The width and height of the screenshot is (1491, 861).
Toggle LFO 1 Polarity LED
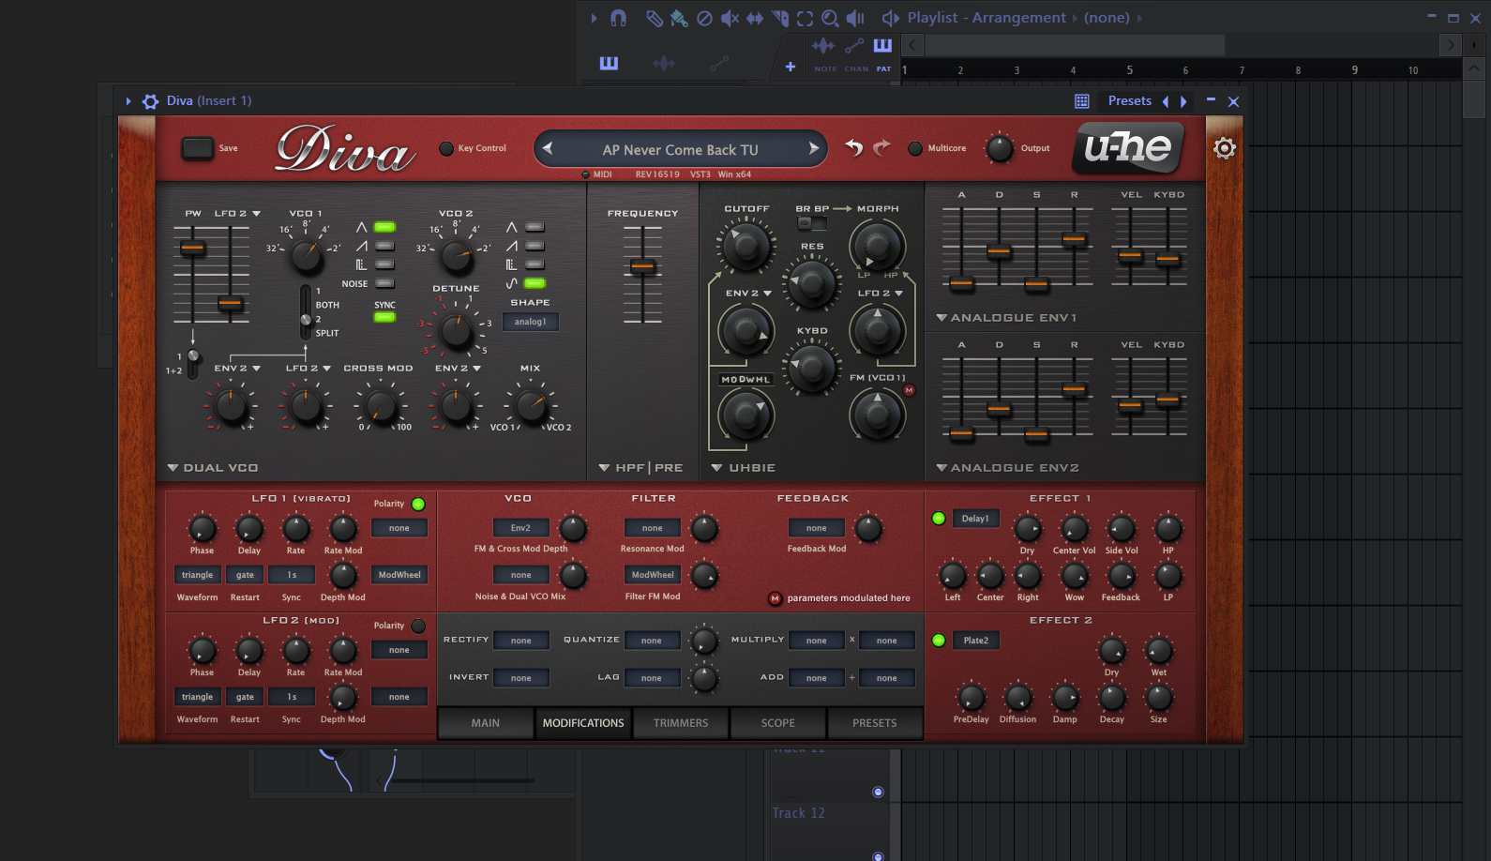pos(418,505)
